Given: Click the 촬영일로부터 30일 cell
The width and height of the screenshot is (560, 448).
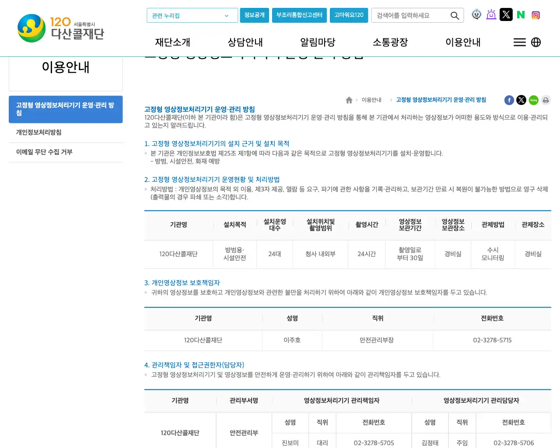Looking at the screenshot, I should click(x=410, y=254).
